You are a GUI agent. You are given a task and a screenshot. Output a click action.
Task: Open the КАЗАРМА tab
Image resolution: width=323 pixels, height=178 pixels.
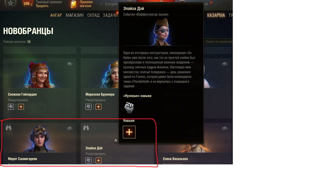pos(216,15)
